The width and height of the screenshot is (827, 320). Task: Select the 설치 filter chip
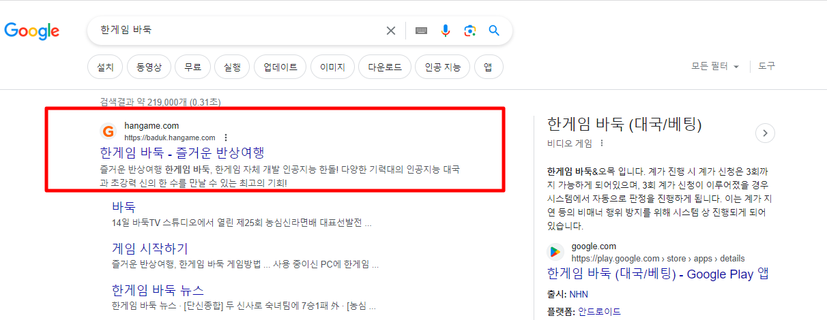[x=106, y=67]
